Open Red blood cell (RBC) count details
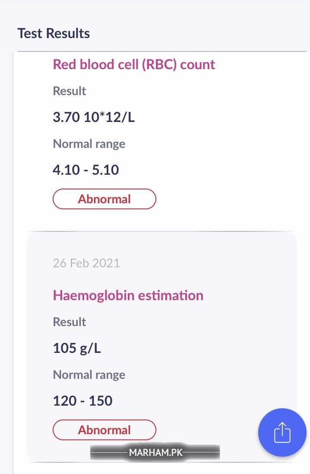The width and height of the screenshot is (310, 474). click(134, 64)
